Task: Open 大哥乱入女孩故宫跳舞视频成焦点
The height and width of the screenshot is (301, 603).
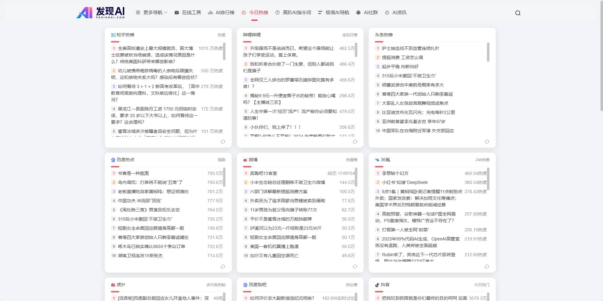Action: pyautogui.click(x=415, y=103)
